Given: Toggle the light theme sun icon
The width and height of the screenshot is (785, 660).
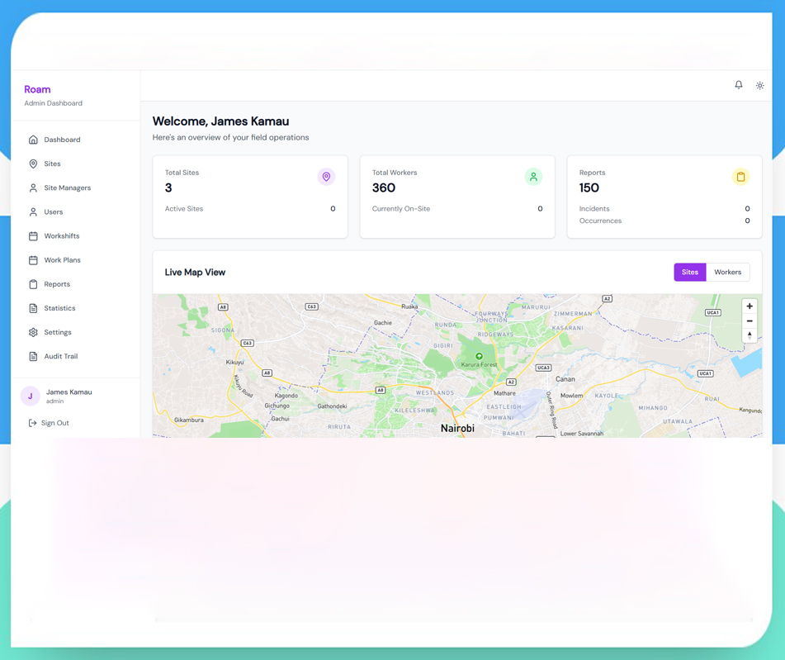Looking at the screenshot, I should 759,85.
